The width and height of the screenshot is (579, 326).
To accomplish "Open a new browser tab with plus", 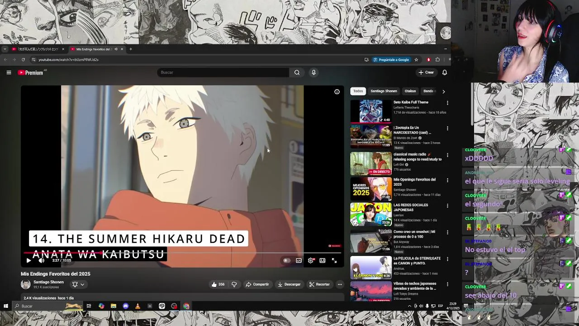I will pos(131,49).
